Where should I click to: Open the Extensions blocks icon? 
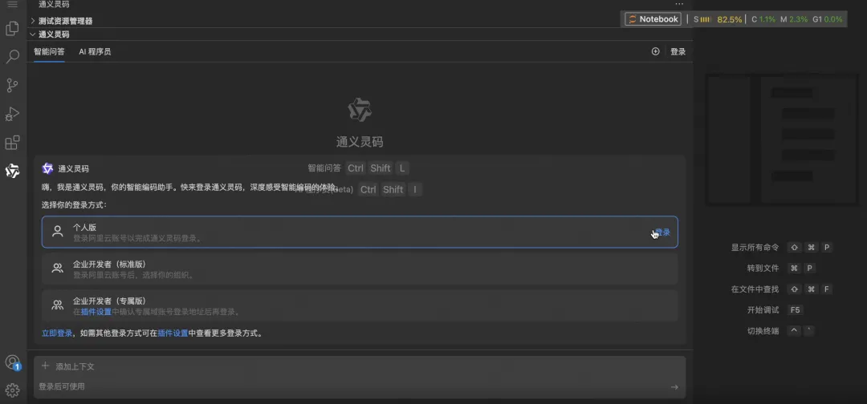click(x=12, y=143)
